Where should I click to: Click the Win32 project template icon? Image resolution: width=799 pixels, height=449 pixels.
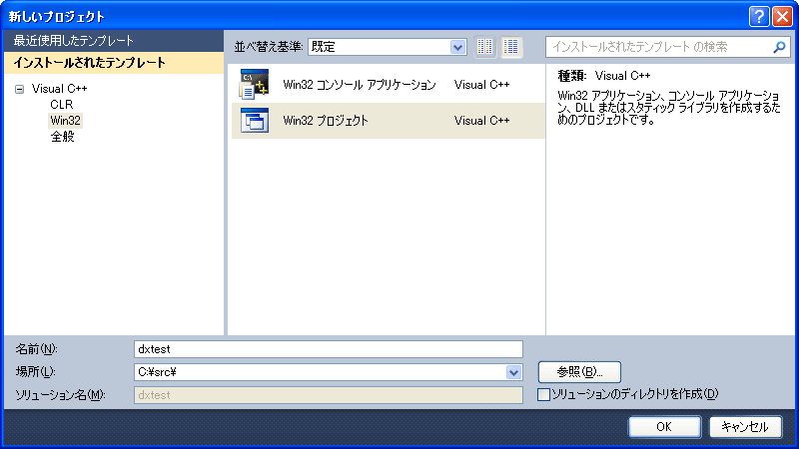[x=254, y=121]
